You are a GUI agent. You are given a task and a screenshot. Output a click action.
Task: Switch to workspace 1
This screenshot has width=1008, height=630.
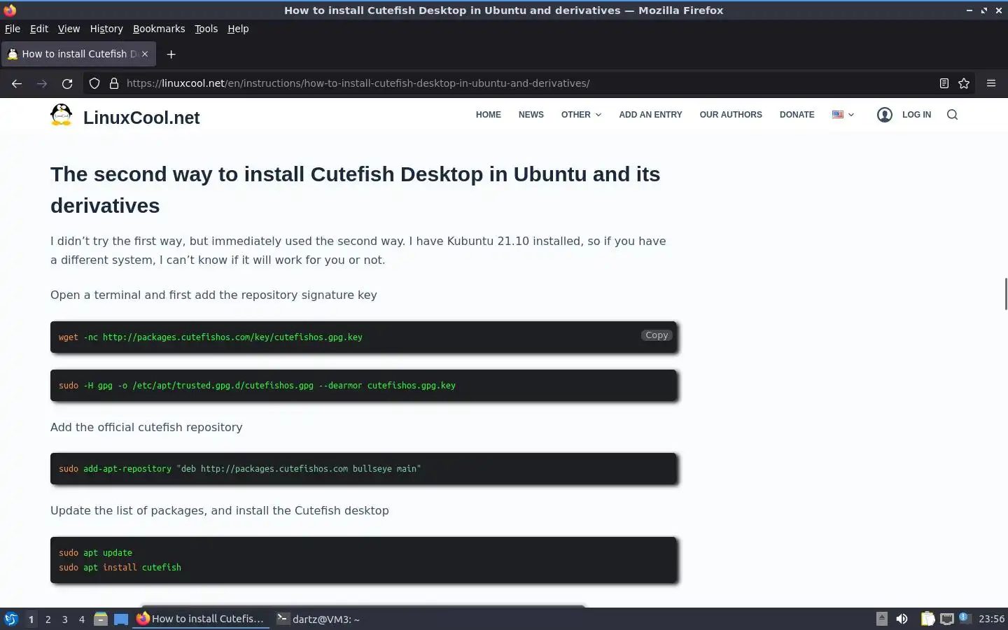(31, 619)
